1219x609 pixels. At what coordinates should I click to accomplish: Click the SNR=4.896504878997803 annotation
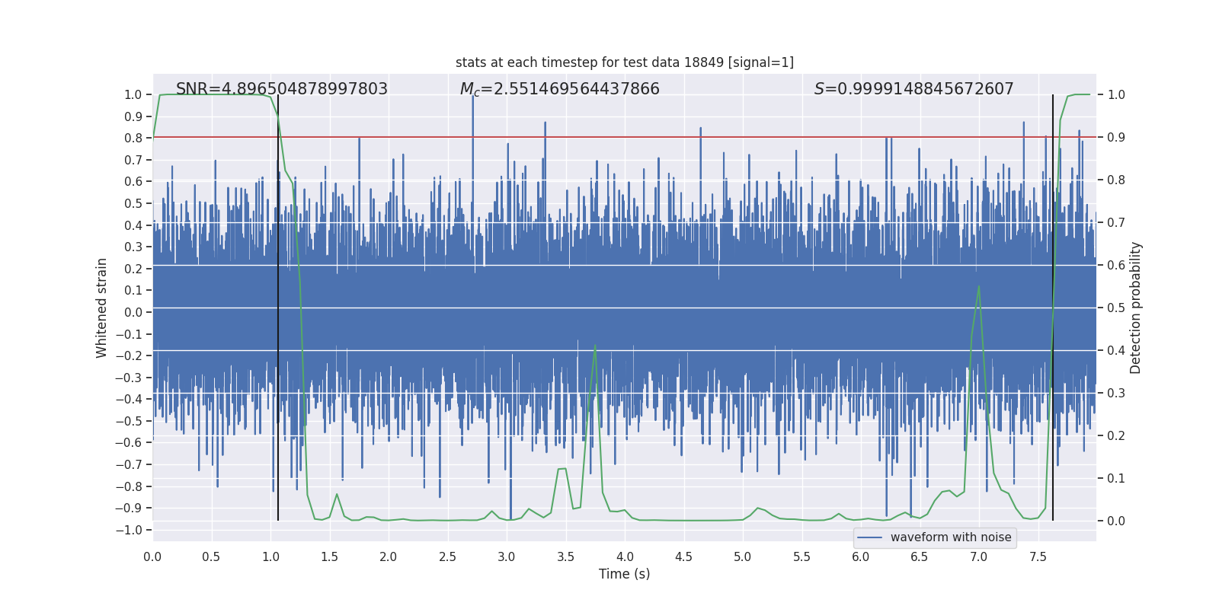[x=282, y=89]
